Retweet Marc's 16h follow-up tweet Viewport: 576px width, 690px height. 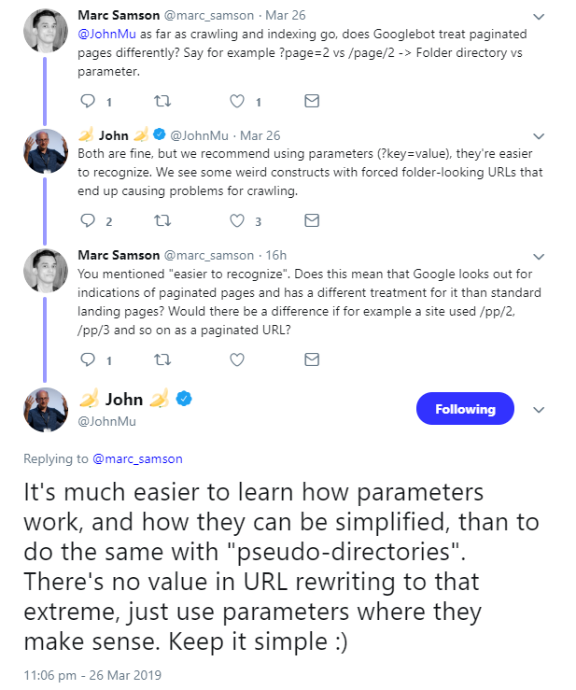click(162, 359)
